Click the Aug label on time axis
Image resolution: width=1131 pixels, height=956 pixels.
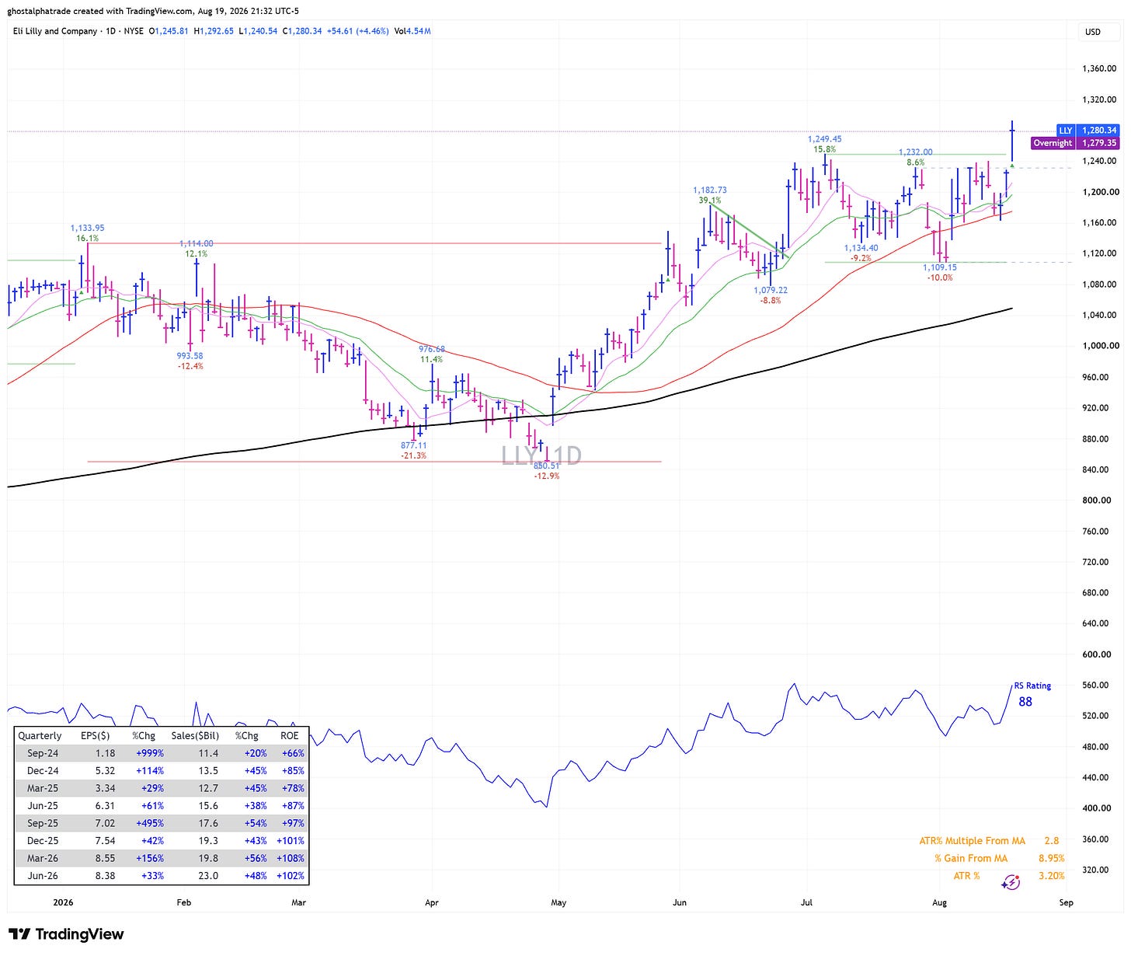click(939, 902)
